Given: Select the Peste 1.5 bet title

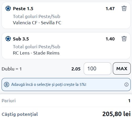Looking at the screenshot, I should [23, 9].
